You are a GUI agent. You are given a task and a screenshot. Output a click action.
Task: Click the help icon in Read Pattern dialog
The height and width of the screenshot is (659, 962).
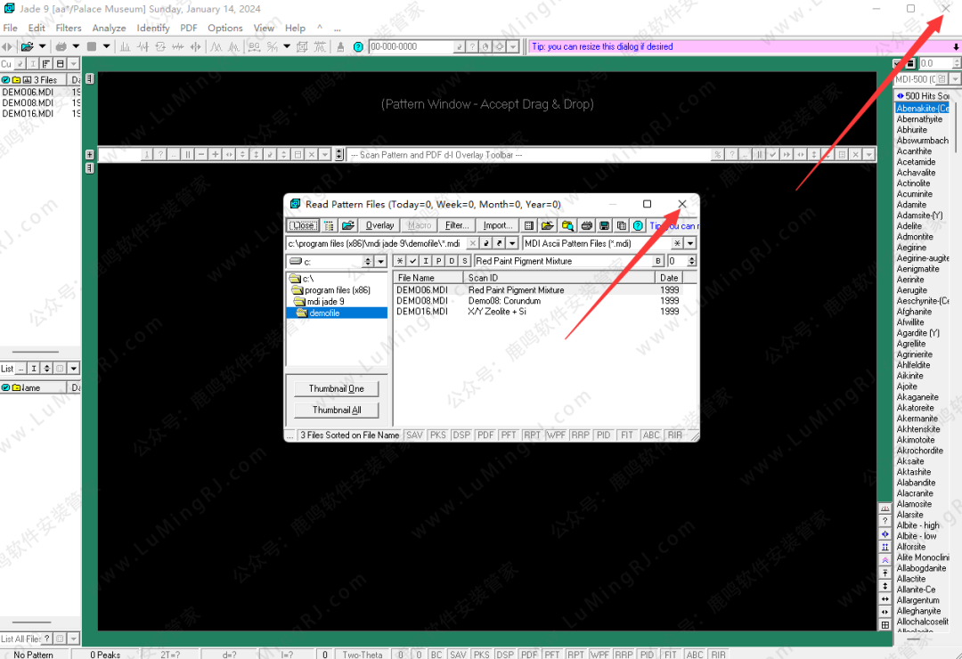click(x=638, y=226)
